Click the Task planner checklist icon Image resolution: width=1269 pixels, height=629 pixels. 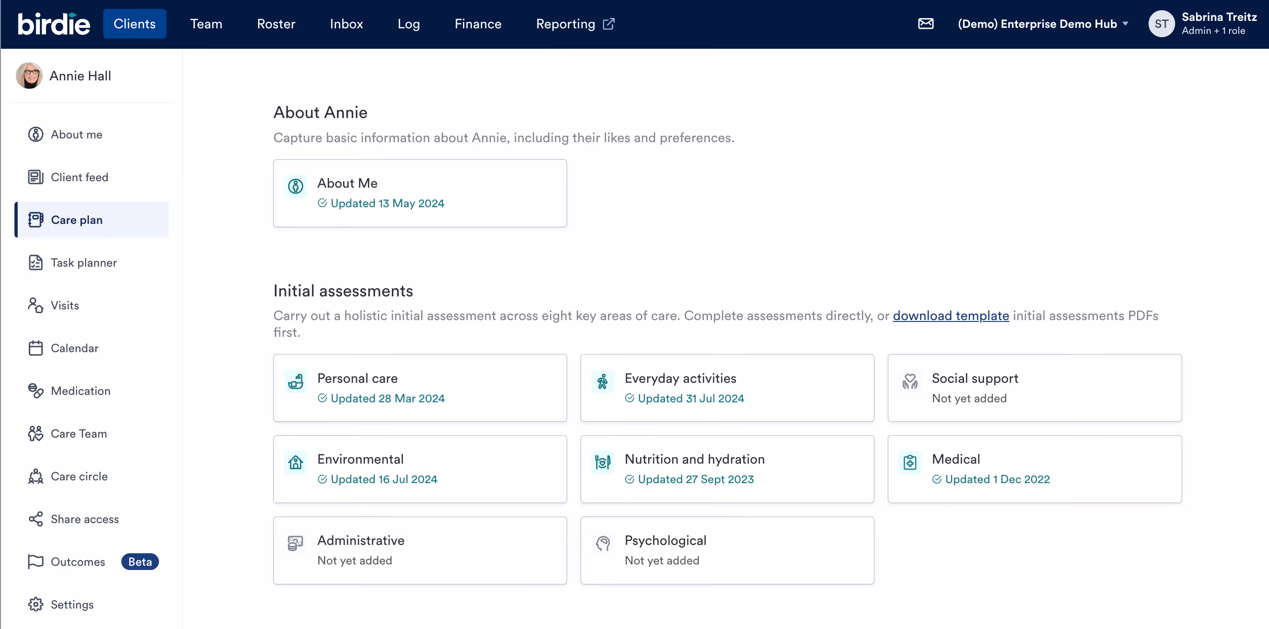[35, 263]
